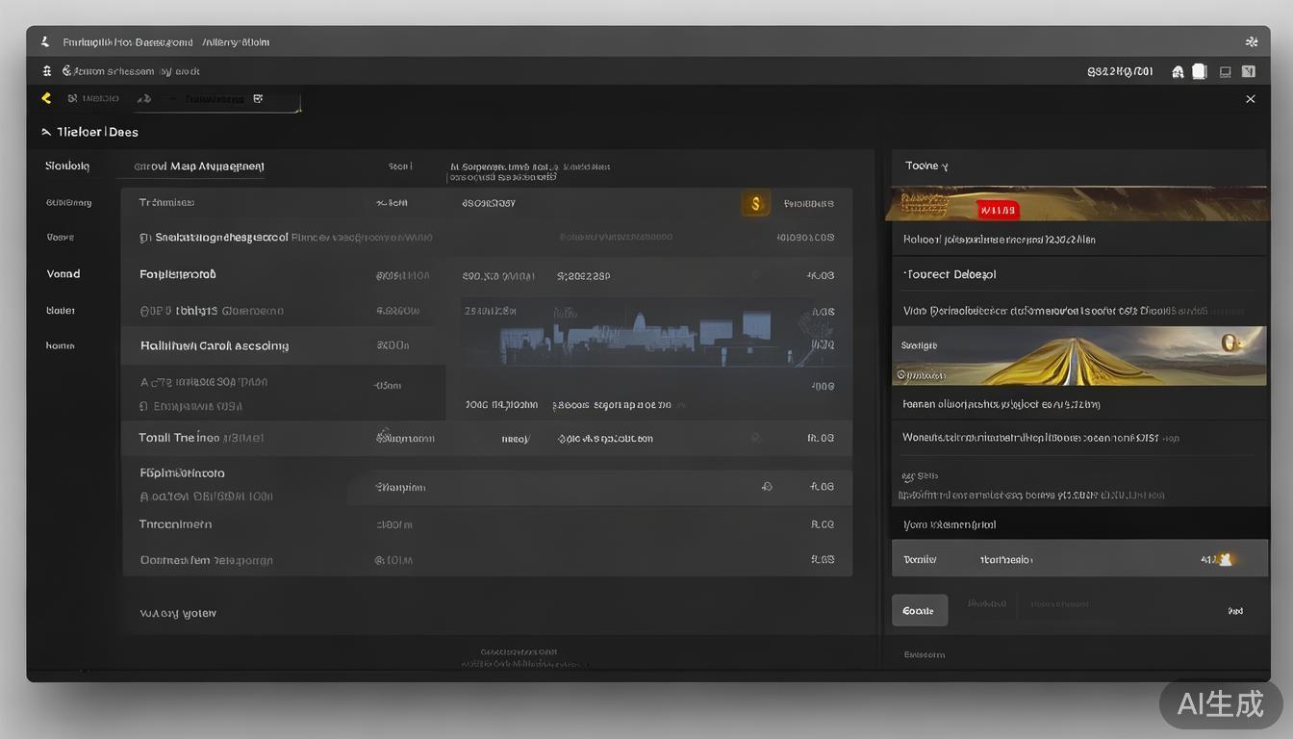Image resolution: width=1293 pixels, height=739 pixels.
Task: Click the golden road thumbnail image
Action: pos(1077,356)
